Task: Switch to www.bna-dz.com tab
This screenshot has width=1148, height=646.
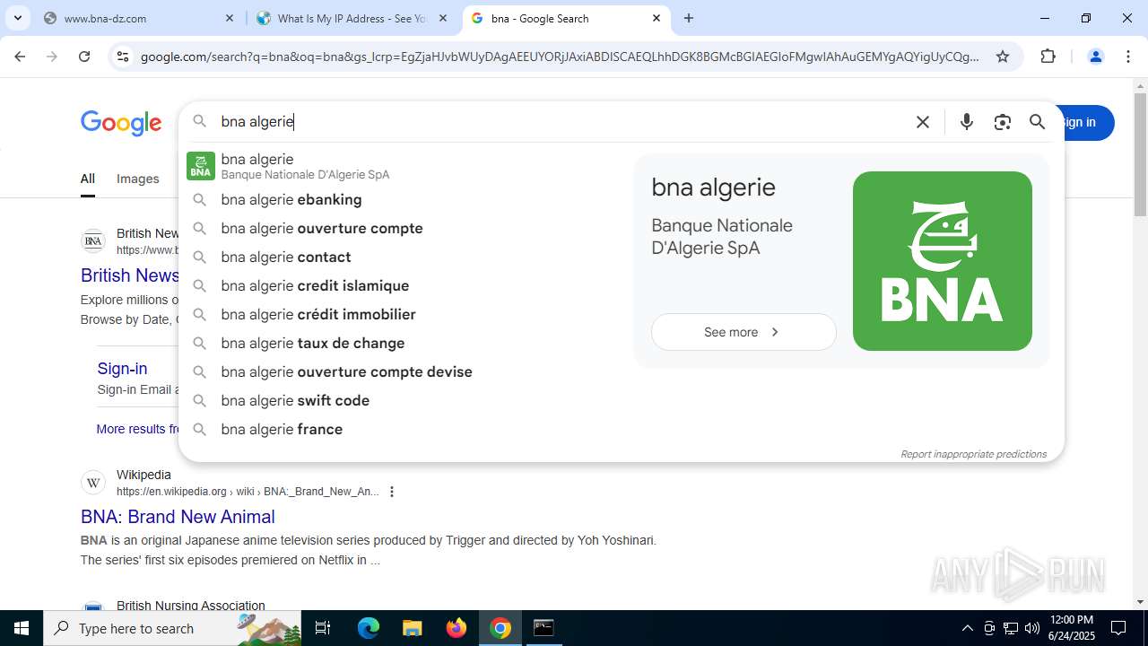Action: click(x=138, y=18)
